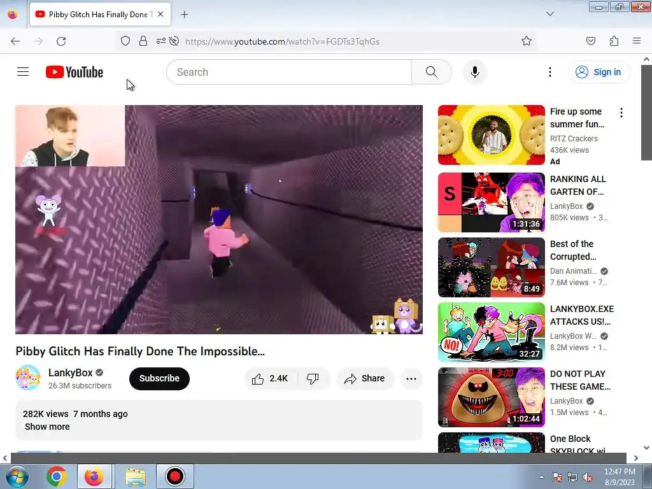Viewport: 652px width, 489px height.
Task: Save page to Pocket icon
Action: click(x=590, y=41)
